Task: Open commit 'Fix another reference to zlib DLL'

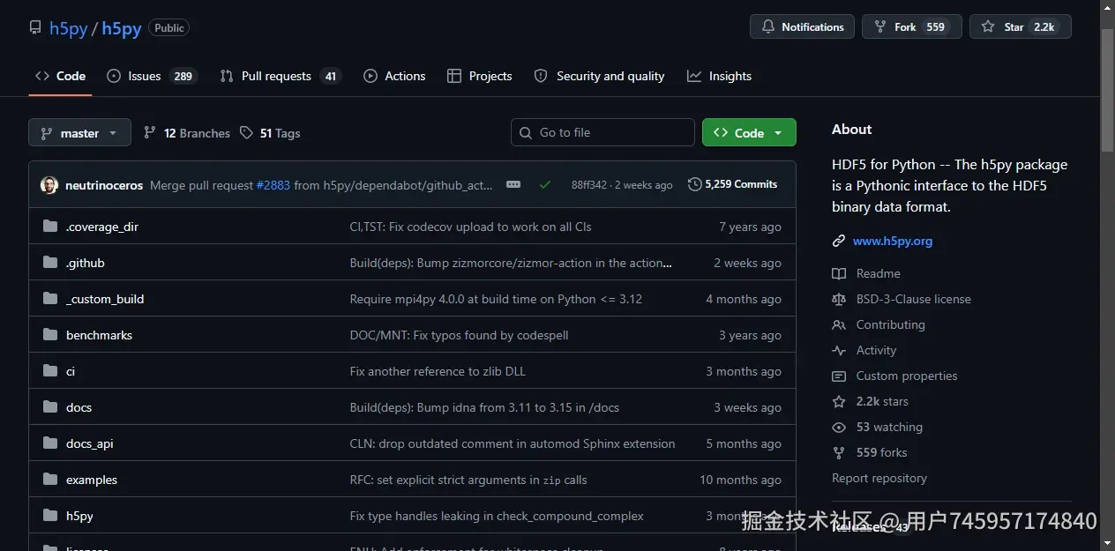Action: pyautogui.click(x=438, y=371)
